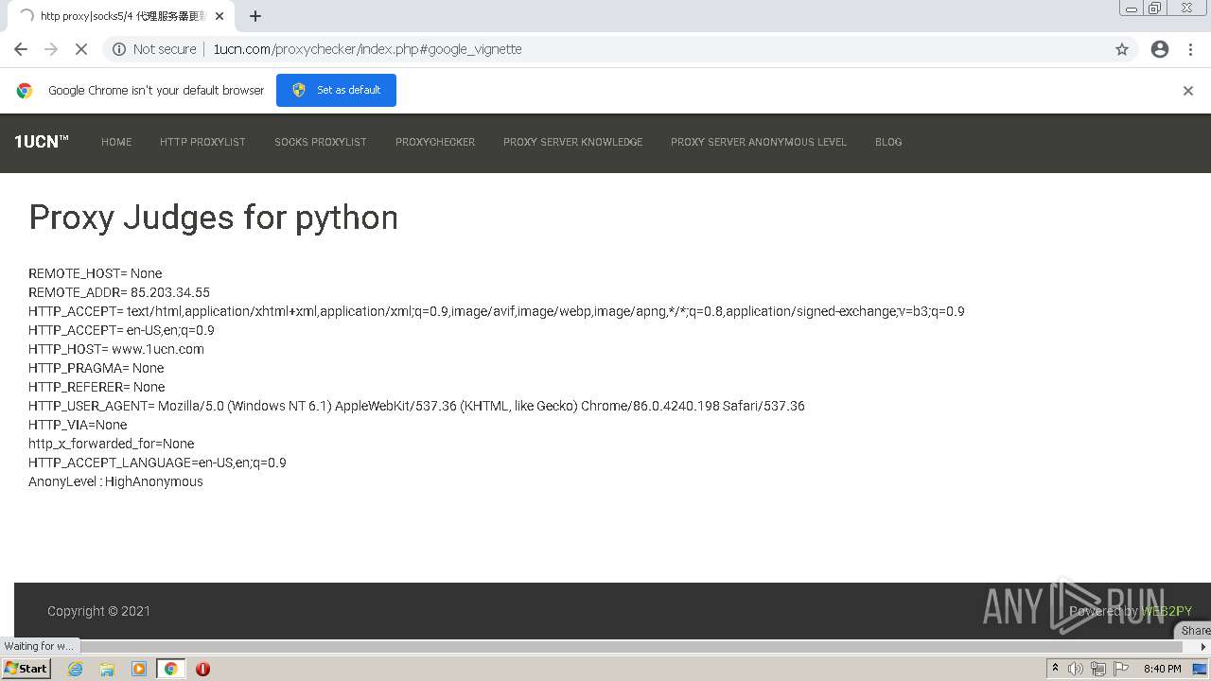1211x681 pixels.
Task: Go back to the previous page
Action: [21, 49]
